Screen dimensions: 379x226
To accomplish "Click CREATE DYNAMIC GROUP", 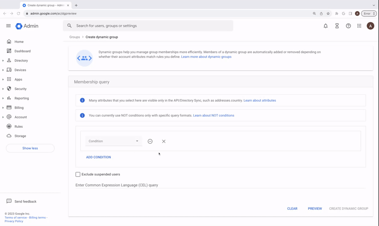I will (x=348, y=208).
